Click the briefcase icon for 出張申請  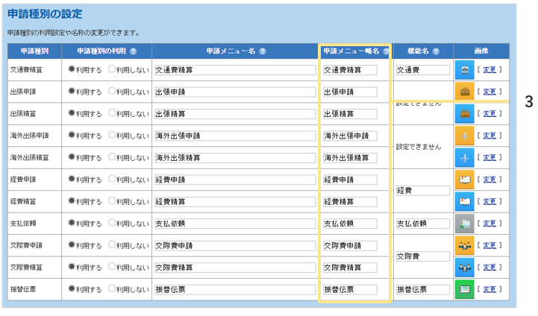pos(465,92)
